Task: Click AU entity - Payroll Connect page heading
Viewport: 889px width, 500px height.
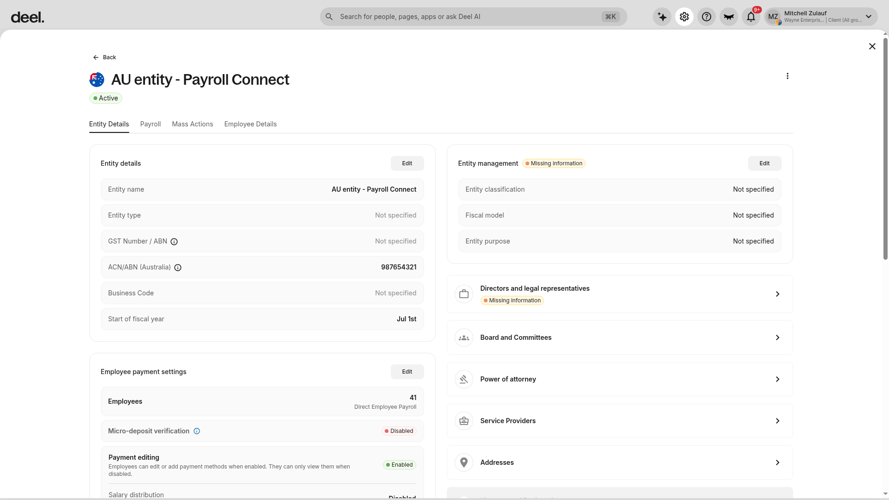Action: (200, 80)
